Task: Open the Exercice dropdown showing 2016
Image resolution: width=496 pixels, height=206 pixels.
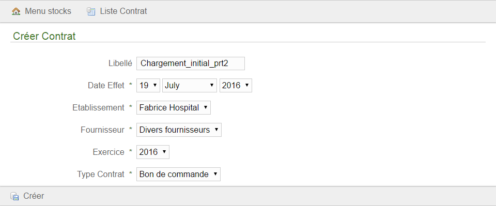Action: 153,152
